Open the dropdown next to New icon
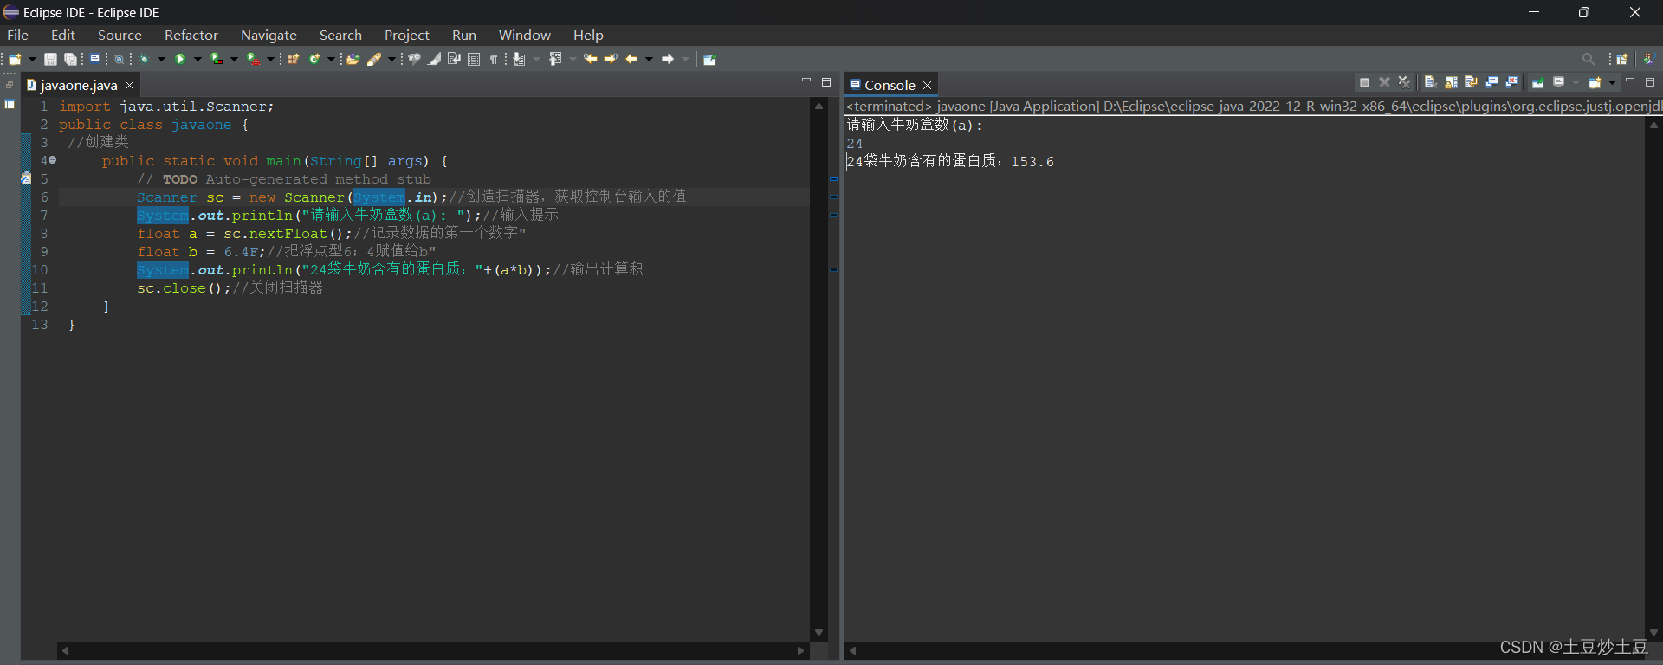The height and width of the screenshot is (665, 1663). point(33,59)
